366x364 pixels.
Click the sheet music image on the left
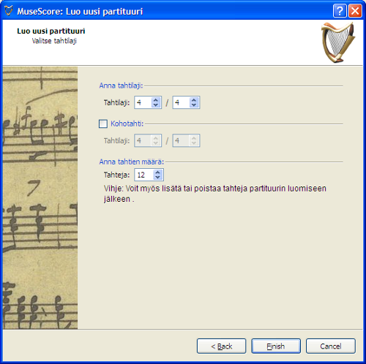point(40,198)
